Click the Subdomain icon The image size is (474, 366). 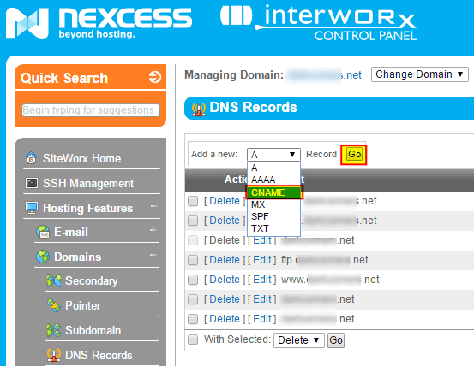coord(54,330)
